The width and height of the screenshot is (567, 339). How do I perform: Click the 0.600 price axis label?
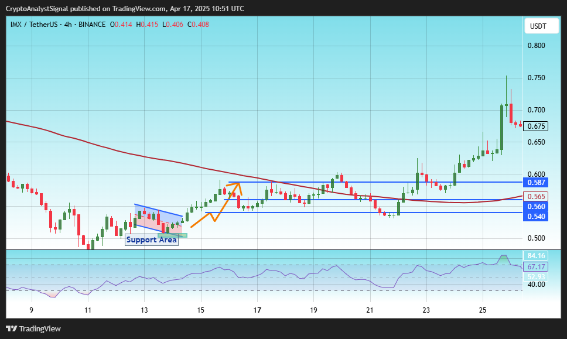(537, 174)
